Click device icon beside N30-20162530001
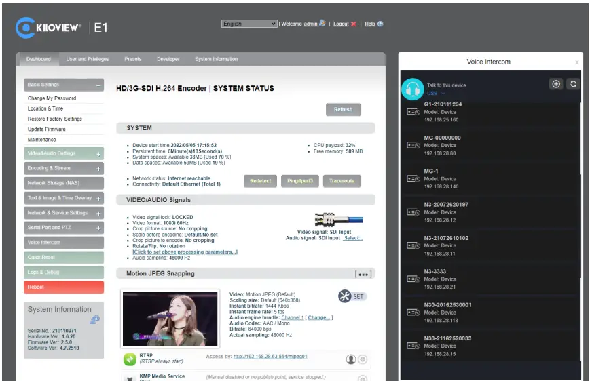 pos(413,313)
